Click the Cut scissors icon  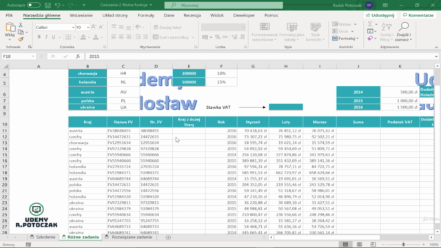click(x=21, y=25)
